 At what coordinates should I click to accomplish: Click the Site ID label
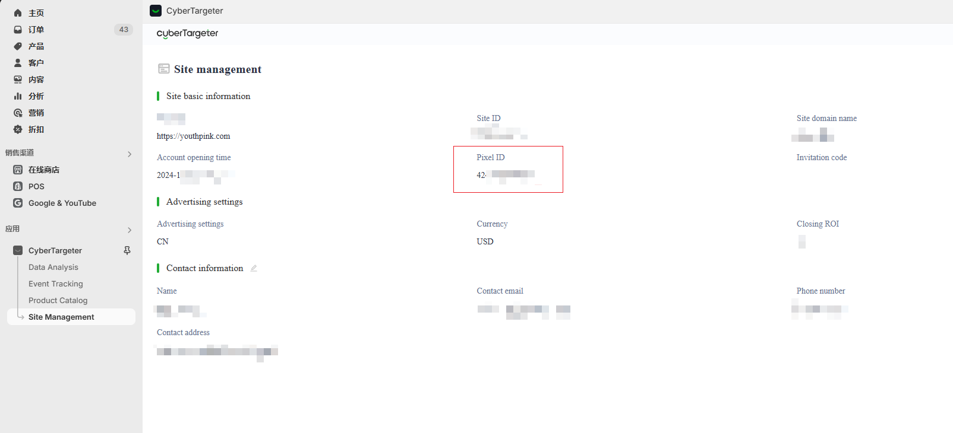point(488,118)
